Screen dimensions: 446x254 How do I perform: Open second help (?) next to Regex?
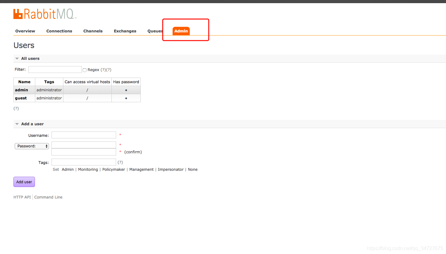tap(109, 70)
